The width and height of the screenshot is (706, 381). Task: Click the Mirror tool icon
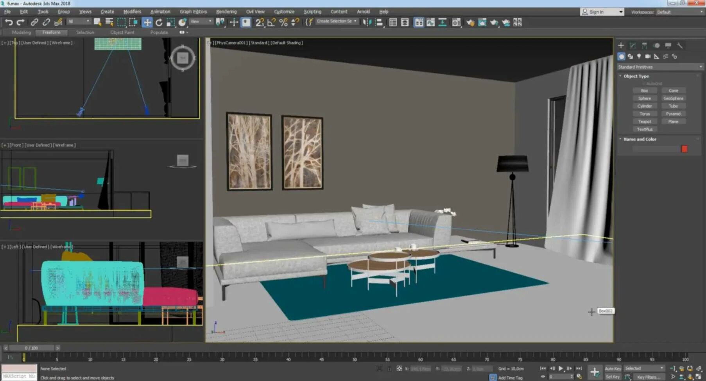click(367, 22)
